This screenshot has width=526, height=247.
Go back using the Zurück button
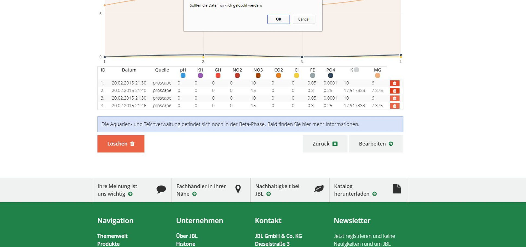325,144
